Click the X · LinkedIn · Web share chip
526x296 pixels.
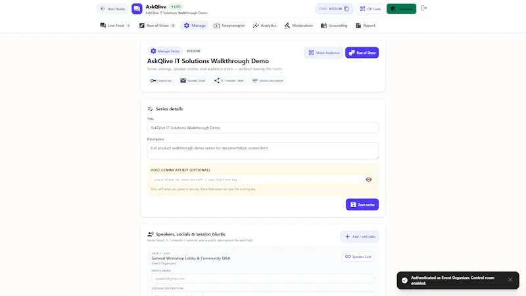click(229, 80)
